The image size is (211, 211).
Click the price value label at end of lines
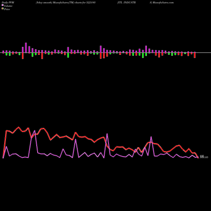pyautogui.click(x=204, y=157)
